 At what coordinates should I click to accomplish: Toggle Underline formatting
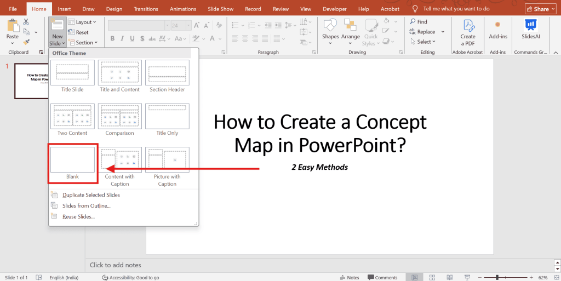133,38
